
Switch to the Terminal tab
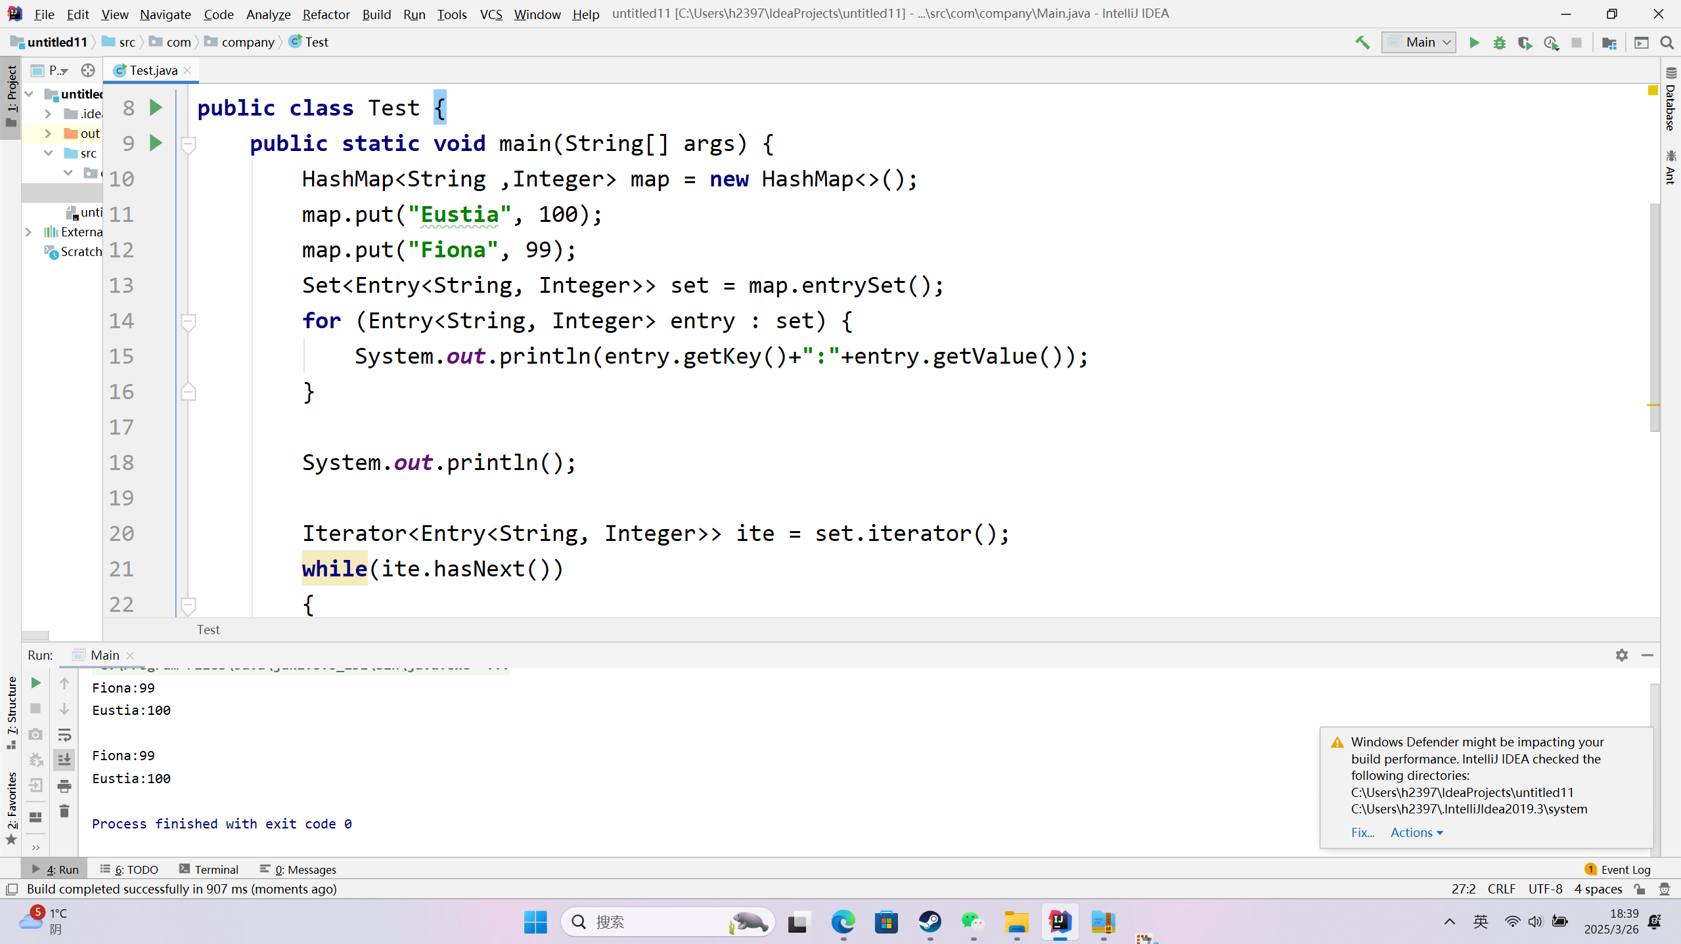pyautogui.click(x=208, y=869)
